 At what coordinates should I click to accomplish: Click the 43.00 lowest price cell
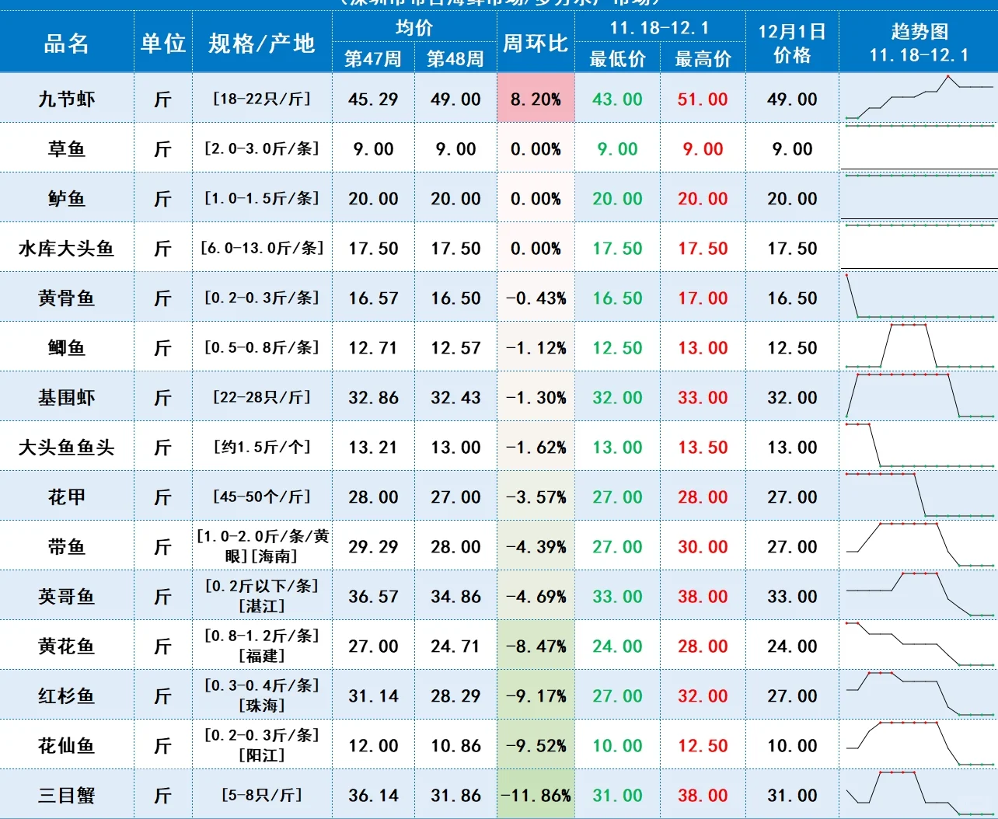(x=618, y=99)
